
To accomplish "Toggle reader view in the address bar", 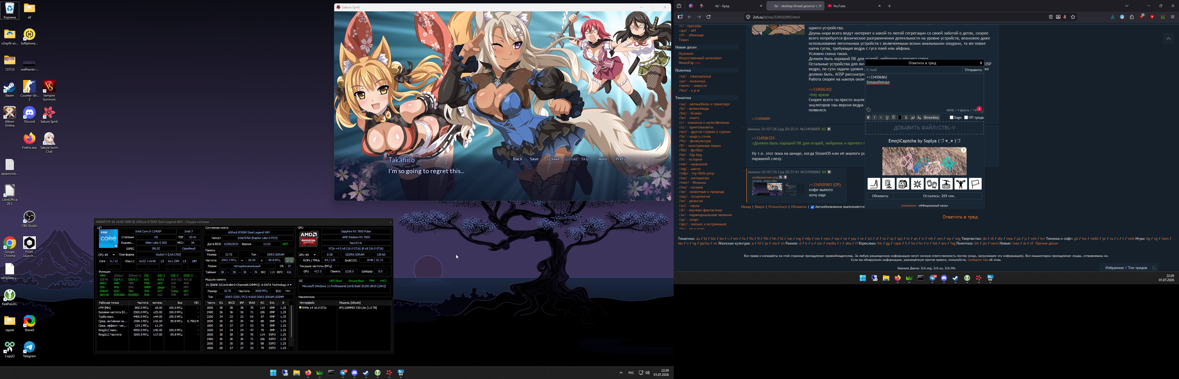I will pyautogui.click(x=1051, y=17).
